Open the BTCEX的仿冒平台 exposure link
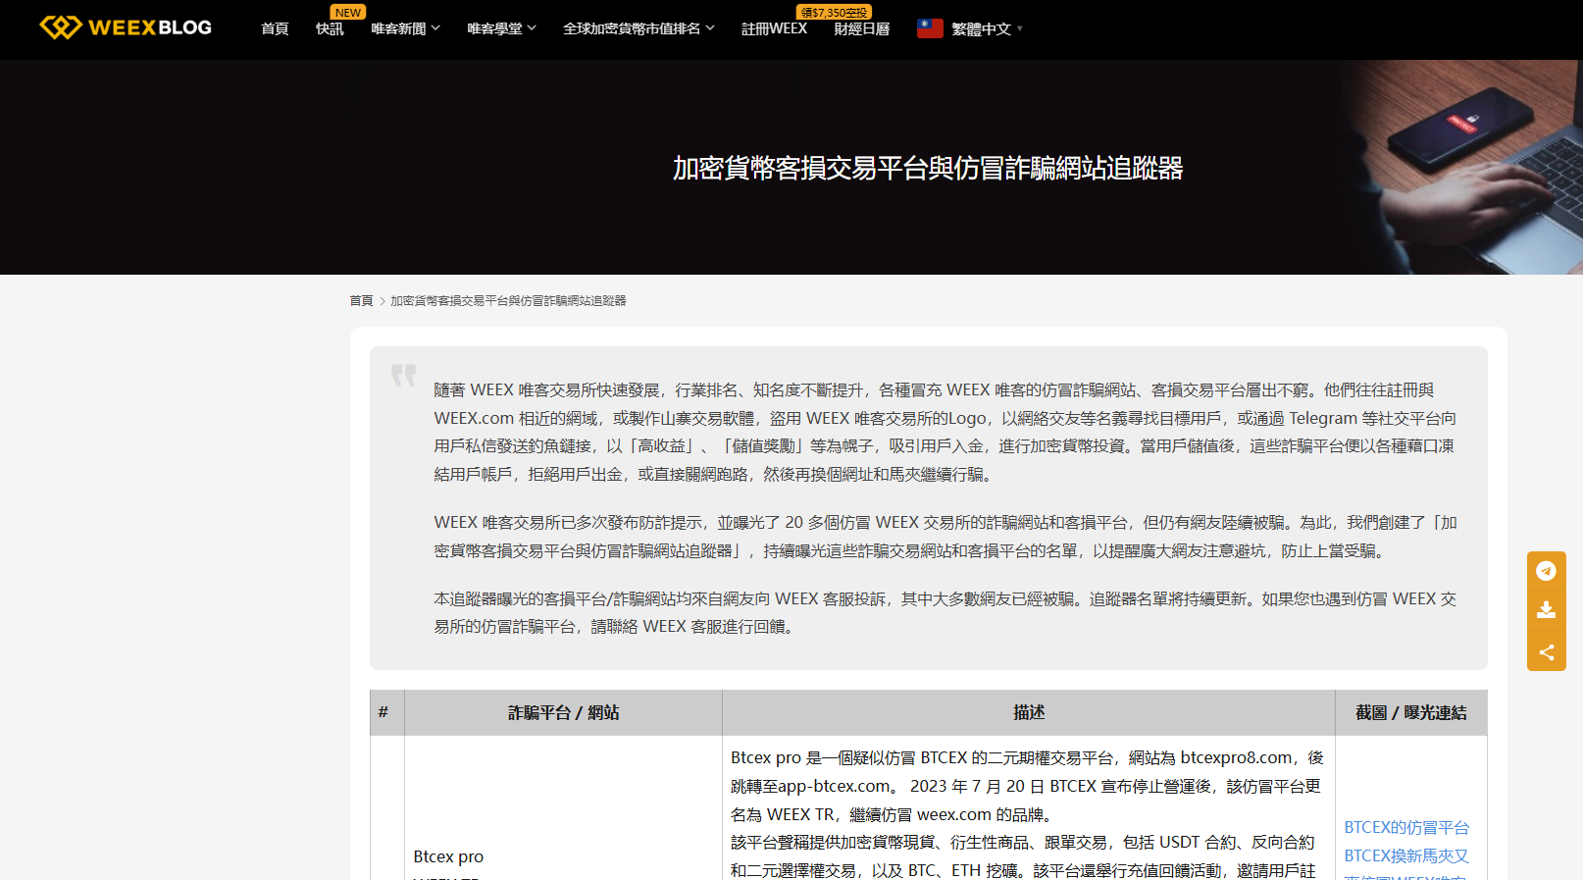The image size is (1583, 880). [x=1405, y=828]
